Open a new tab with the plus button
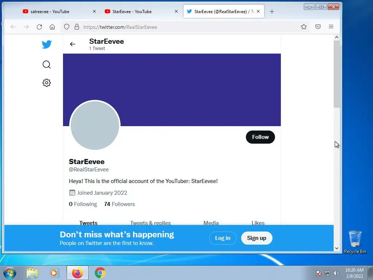Screen dimensions: 373x280 coord(272,11)
